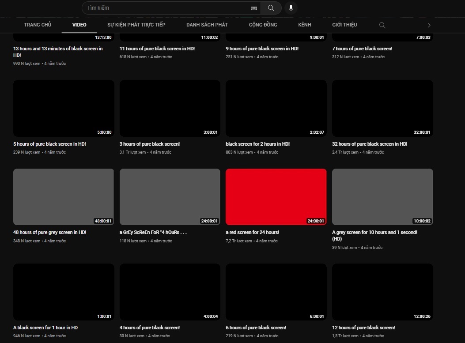
Task: Switch to the KÊNH tab
Action: (x=305, y=25)
